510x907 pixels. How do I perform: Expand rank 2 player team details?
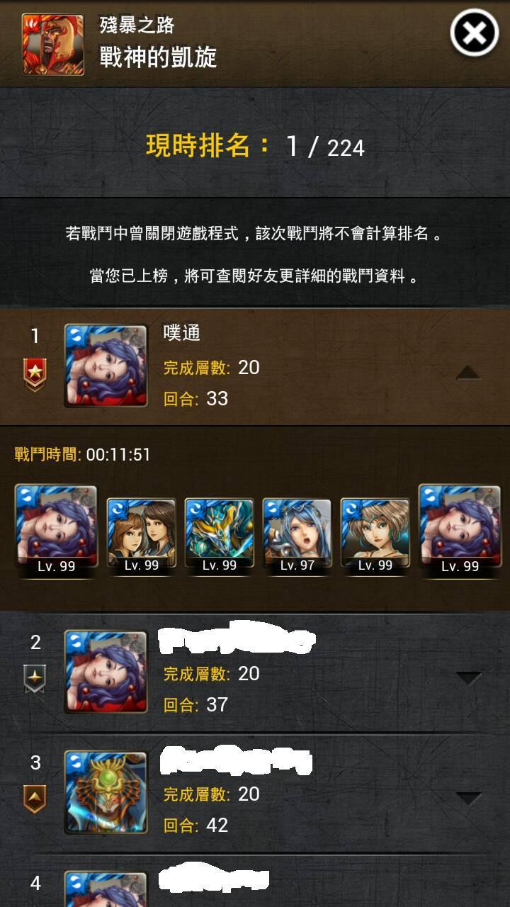(468, 678)
